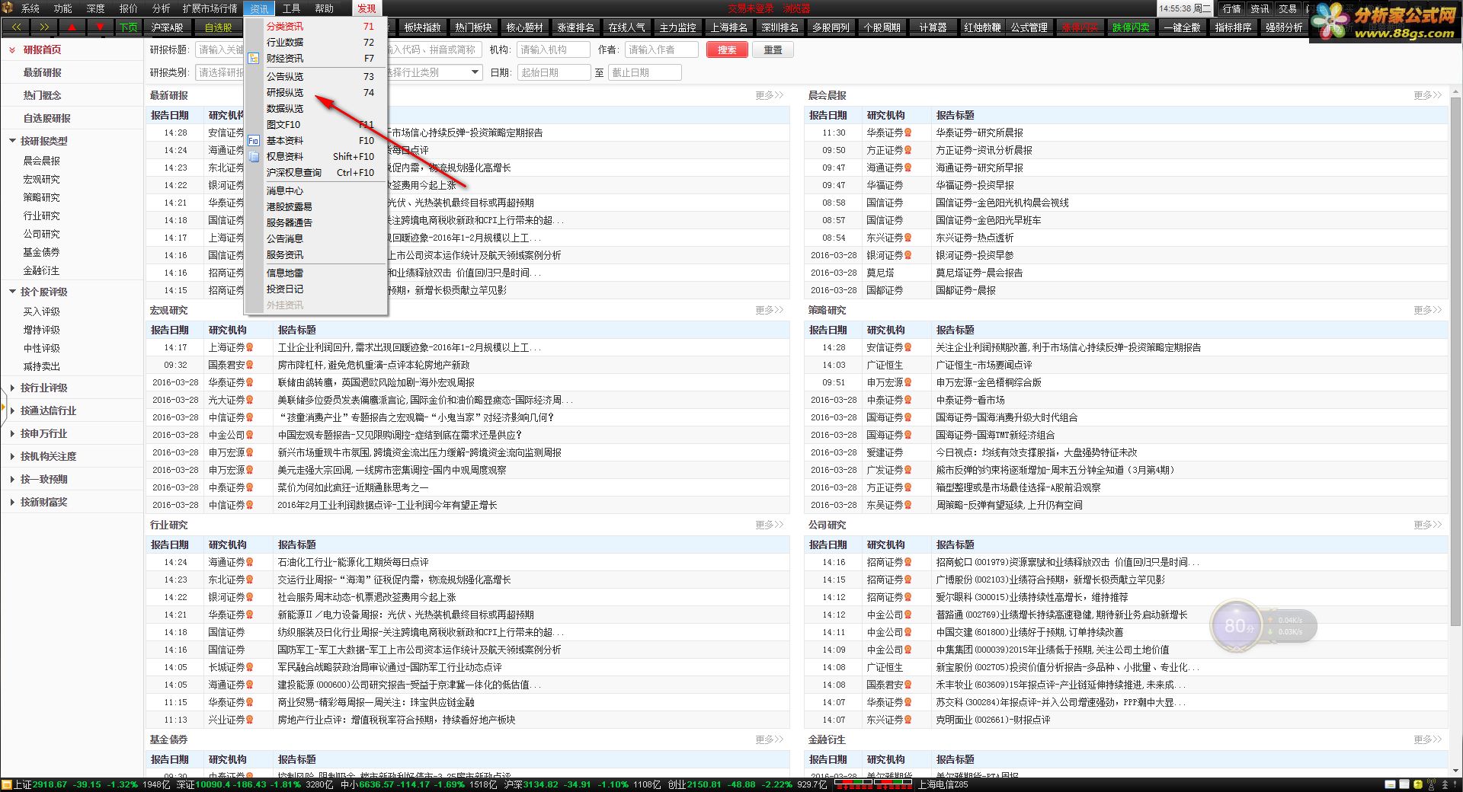The image size is (1463, 792).
Task: Click the red down-triangle toolbar button
Action: pyautogui.click(x=100, y=27)
